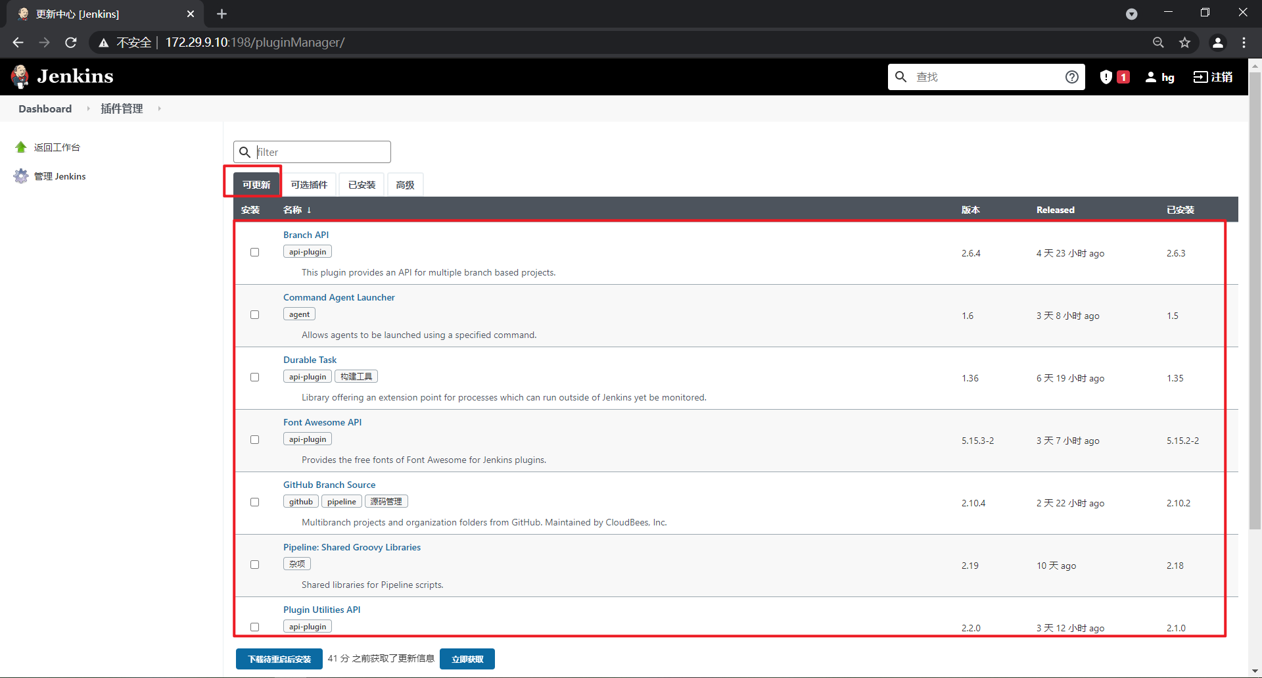This screenshot has height=678, width=1262.
Task: Click the 插件管理 breadcrumb link
Action: (122, 109)
